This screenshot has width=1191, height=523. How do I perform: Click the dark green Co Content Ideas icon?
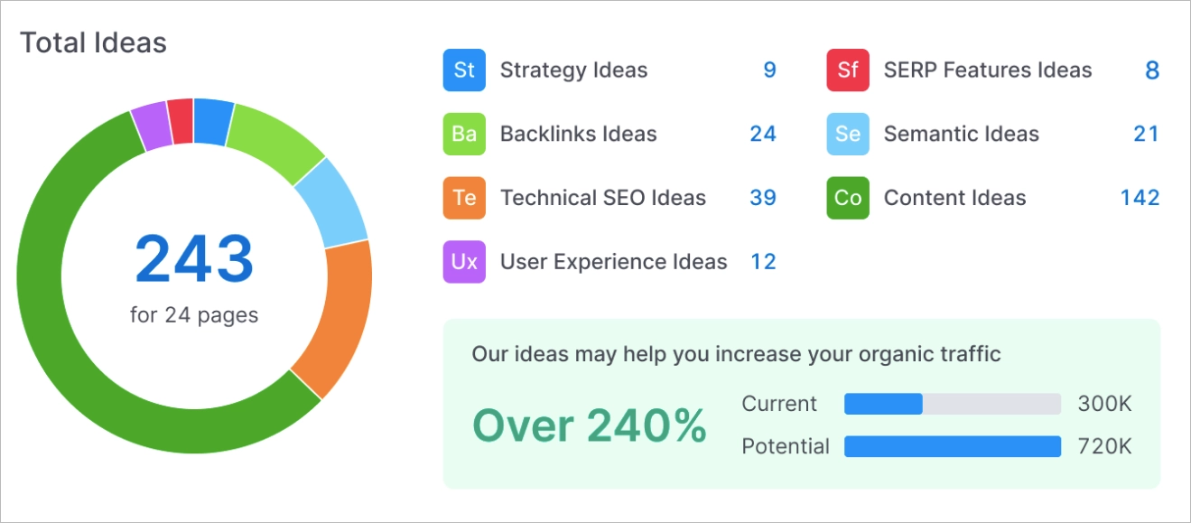pyautogui.click(x=847, y=197)
